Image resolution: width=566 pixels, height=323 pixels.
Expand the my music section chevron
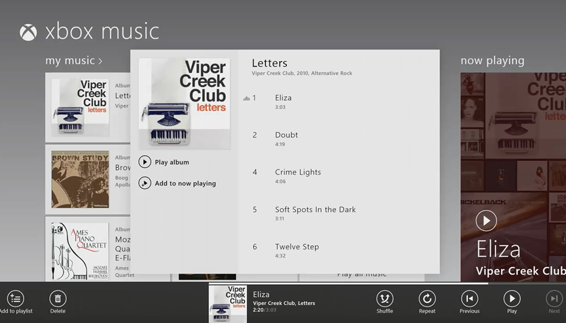[x=100, y=61]
